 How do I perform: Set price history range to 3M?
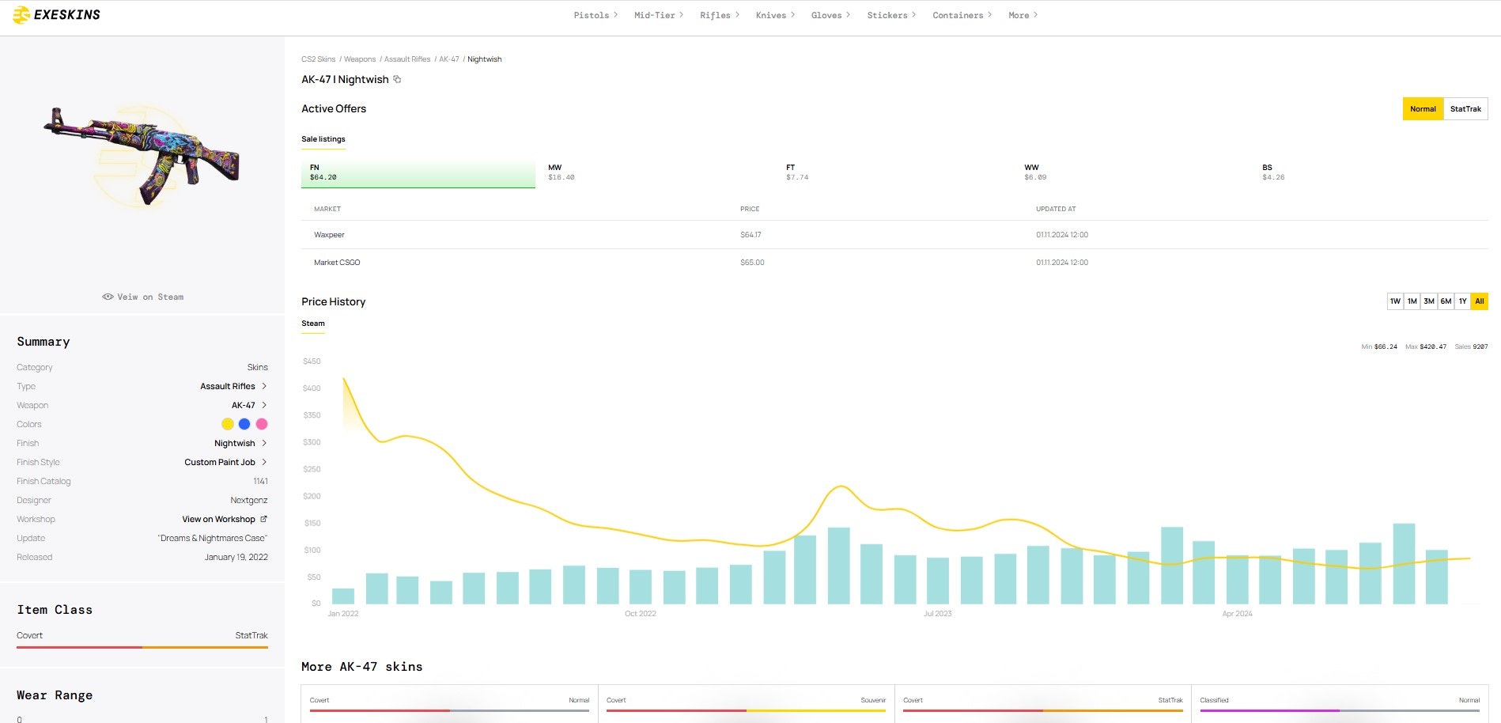point(1429,301)
